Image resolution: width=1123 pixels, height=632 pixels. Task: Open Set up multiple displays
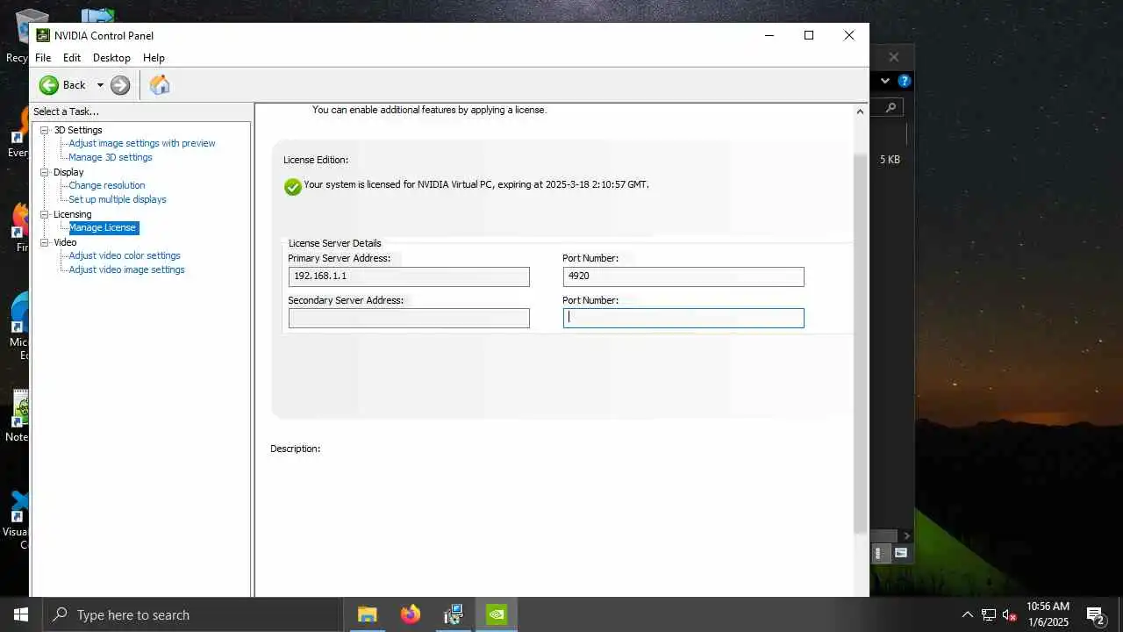coord(118,199)
